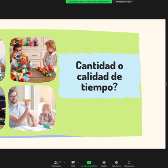Click the Cantidad o calidad de tiempo title
This screenshot has width=168, height=168.
coord(100,76)
